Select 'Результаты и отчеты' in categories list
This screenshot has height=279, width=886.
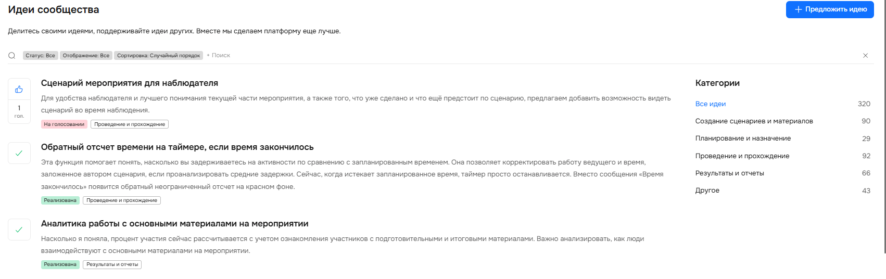tap(729, 173)
